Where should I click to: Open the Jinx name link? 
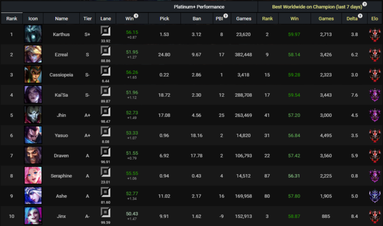61,217
